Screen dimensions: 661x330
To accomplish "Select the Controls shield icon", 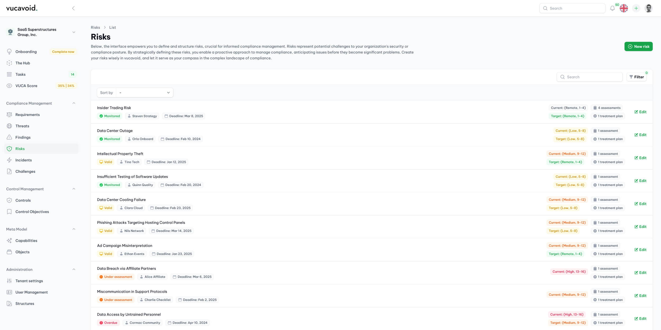I will tap(9, 200).
